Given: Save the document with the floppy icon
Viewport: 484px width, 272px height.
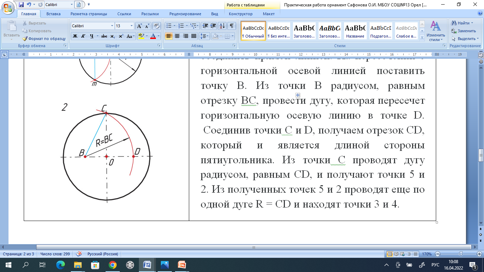Looking at the screenshot, I should point(21,5).
